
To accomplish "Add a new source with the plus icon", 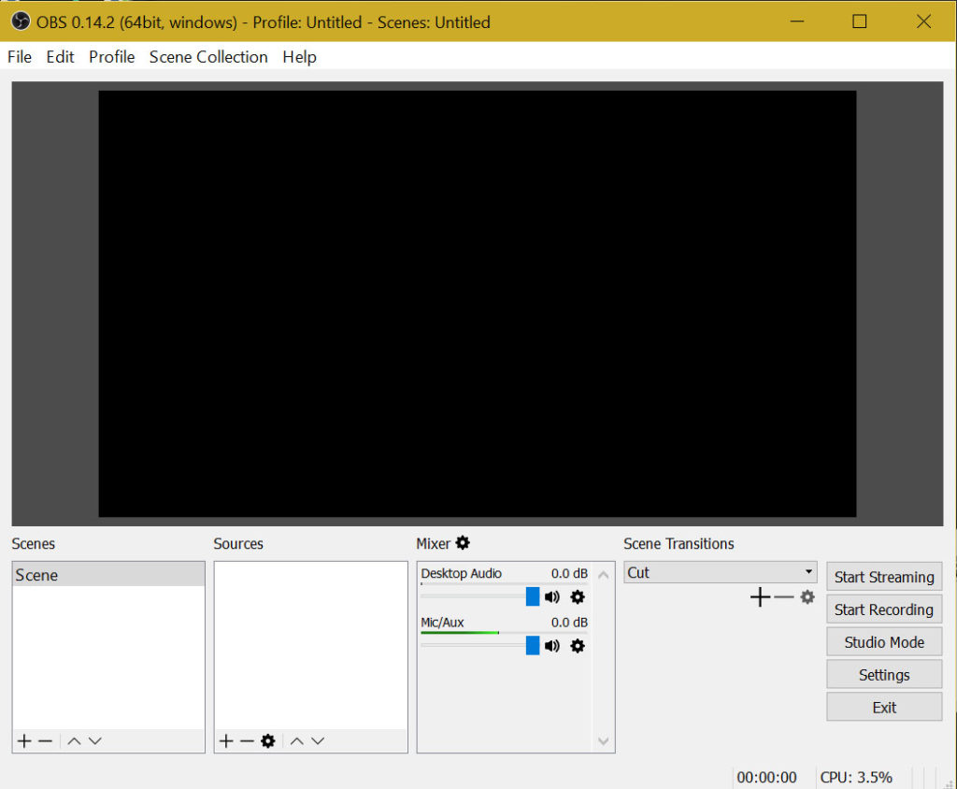I will [x=226, y=740].
